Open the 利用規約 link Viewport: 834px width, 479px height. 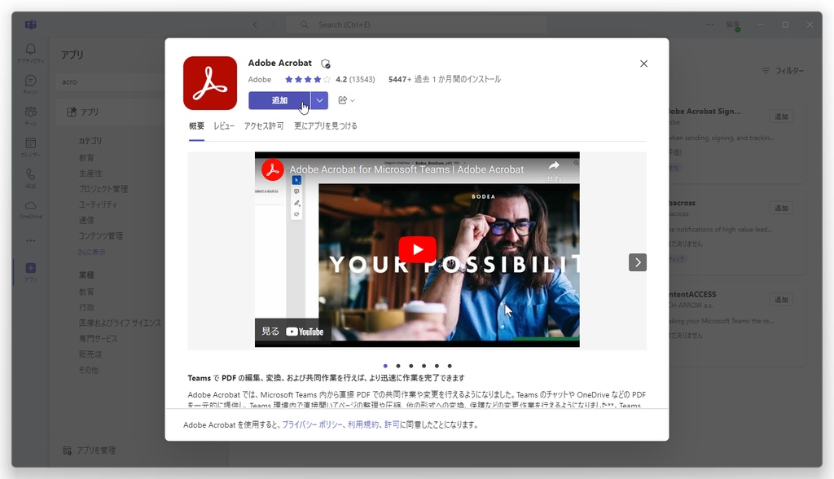pos(362,424)
